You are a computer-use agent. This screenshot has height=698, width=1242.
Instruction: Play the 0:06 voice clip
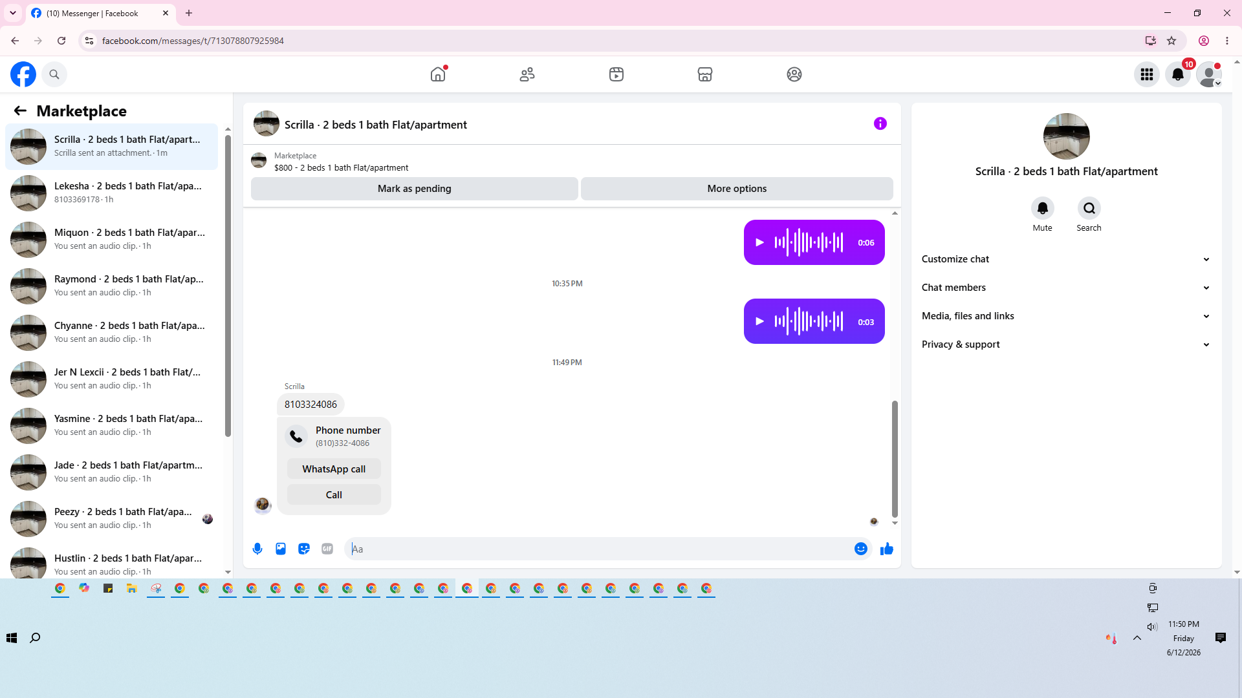(x=759, y=242)
